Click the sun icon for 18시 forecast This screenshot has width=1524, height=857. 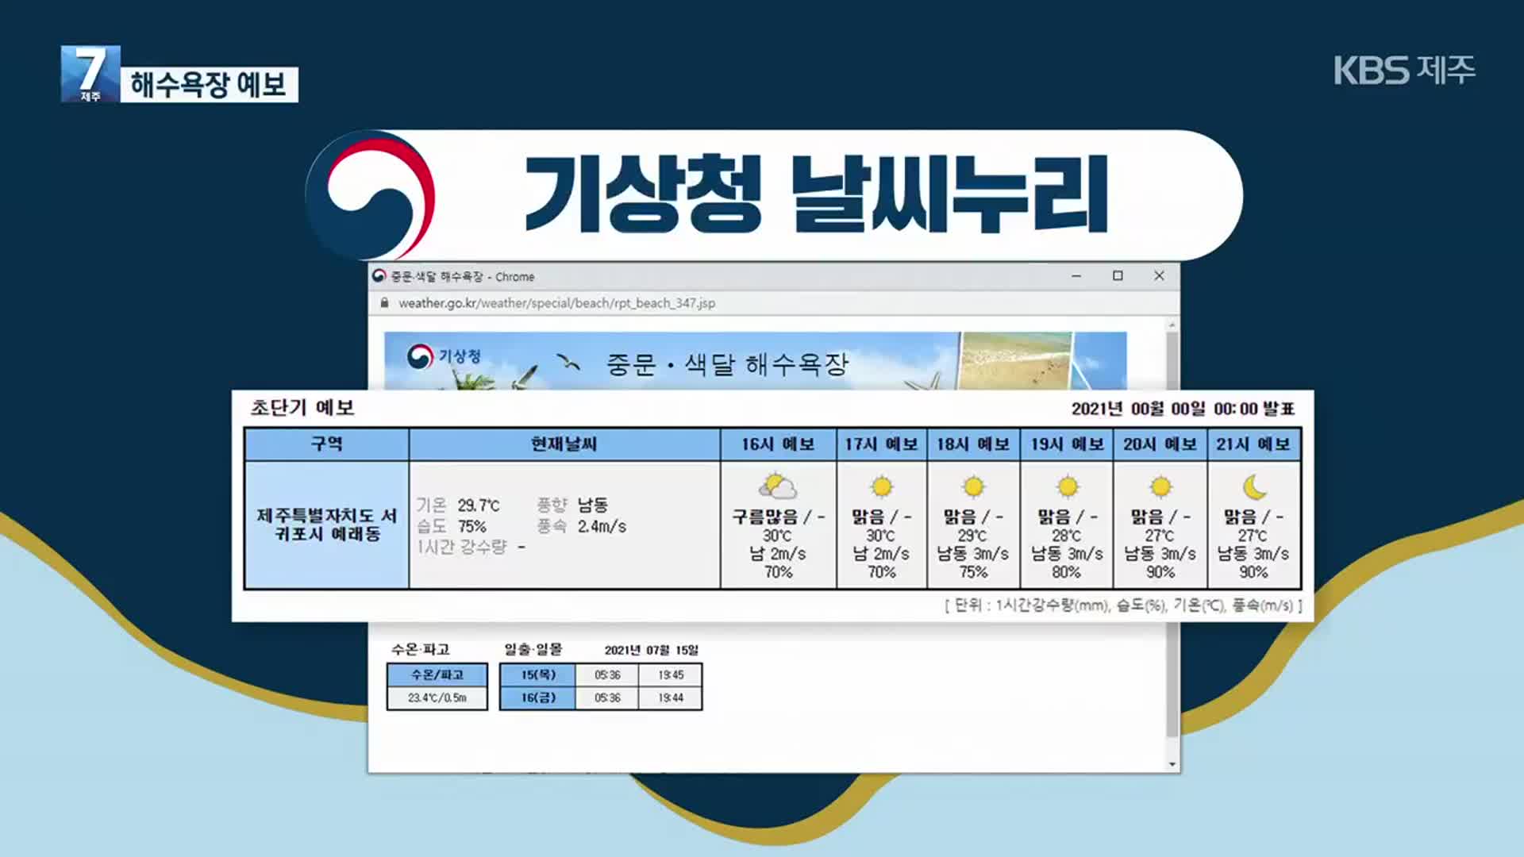[973, 486]
